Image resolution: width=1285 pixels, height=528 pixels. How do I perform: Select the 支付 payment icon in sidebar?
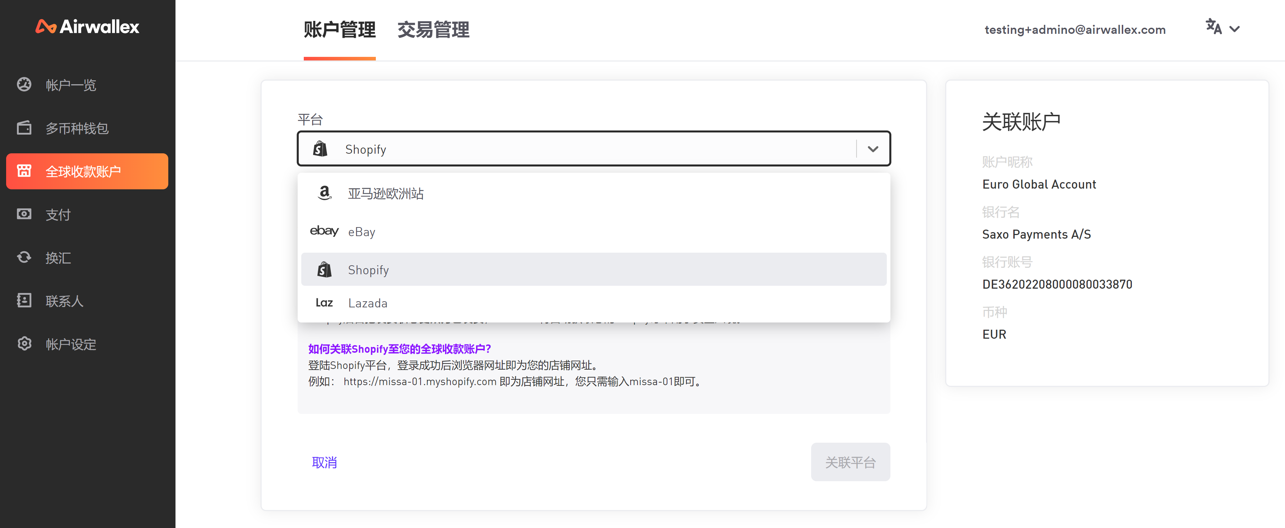coord(24,214)
